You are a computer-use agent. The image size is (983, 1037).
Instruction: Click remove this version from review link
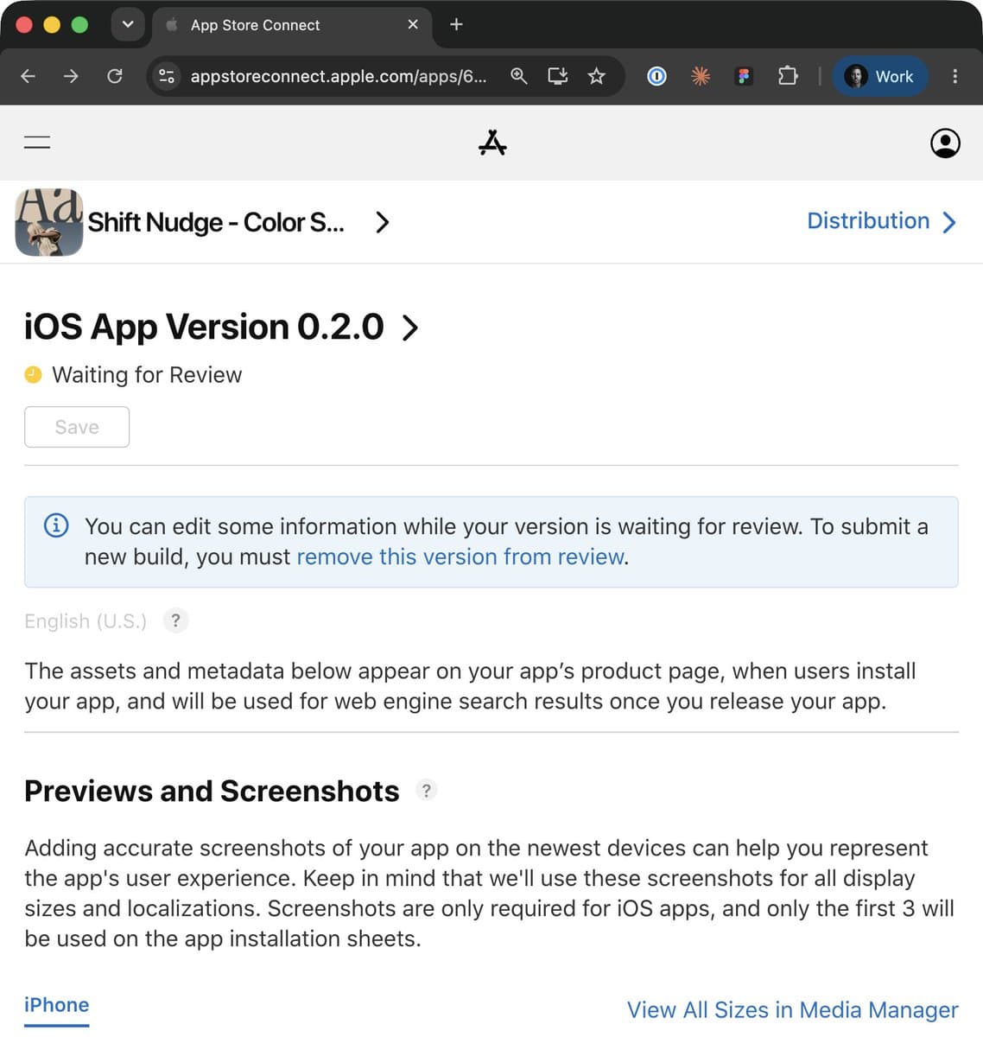(460, 557)
